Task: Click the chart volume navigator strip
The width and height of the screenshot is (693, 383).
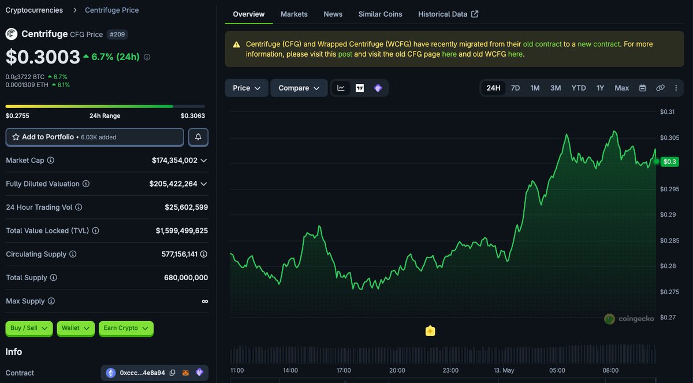Action: point(443,355)
